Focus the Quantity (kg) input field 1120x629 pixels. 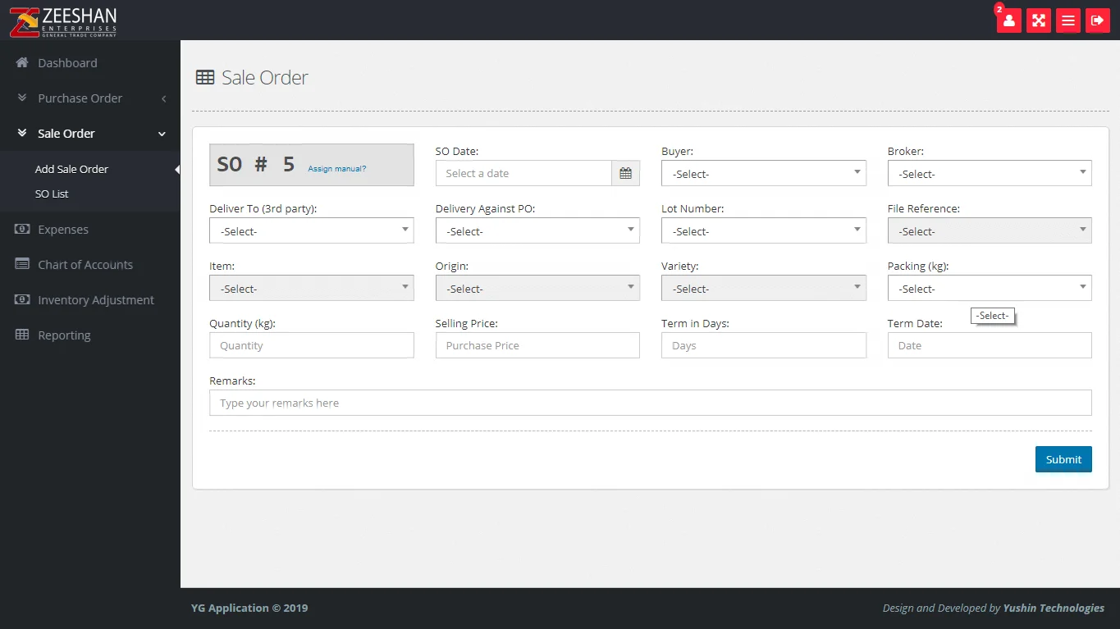311,345
